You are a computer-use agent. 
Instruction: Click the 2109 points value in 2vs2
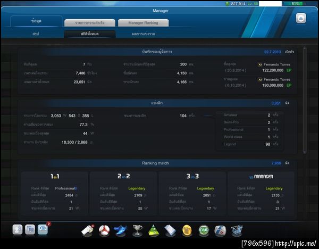(138, 195)
